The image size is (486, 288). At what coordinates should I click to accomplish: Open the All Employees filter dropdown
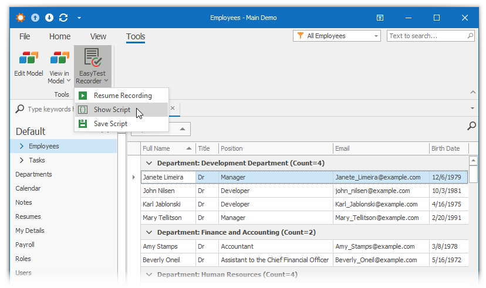click(337, 36)
